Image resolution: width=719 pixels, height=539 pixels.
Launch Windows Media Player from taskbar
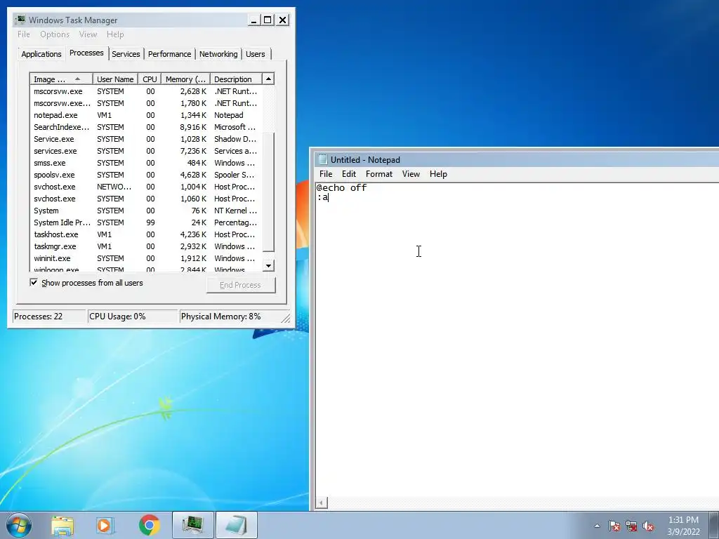tap(105, 525)
